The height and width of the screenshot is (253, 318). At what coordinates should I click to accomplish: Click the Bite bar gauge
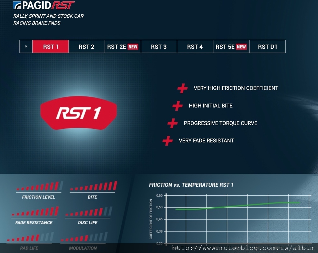[93, 186]
